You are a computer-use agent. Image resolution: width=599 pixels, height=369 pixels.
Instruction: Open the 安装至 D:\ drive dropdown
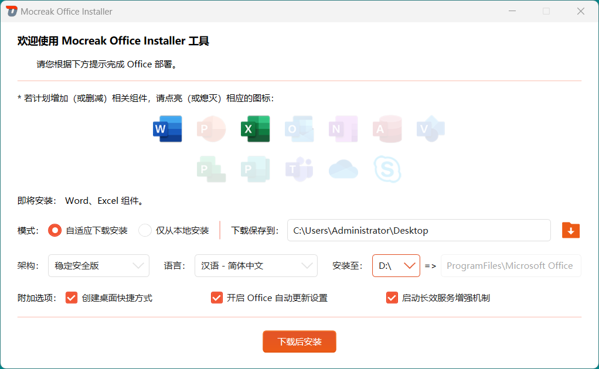coord(396,265)
